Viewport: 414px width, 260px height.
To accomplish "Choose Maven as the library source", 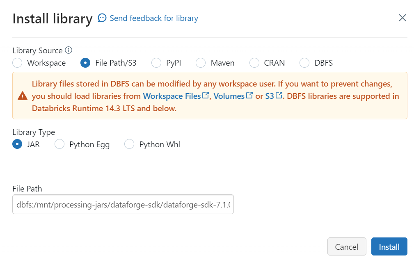I will point(201,63).
